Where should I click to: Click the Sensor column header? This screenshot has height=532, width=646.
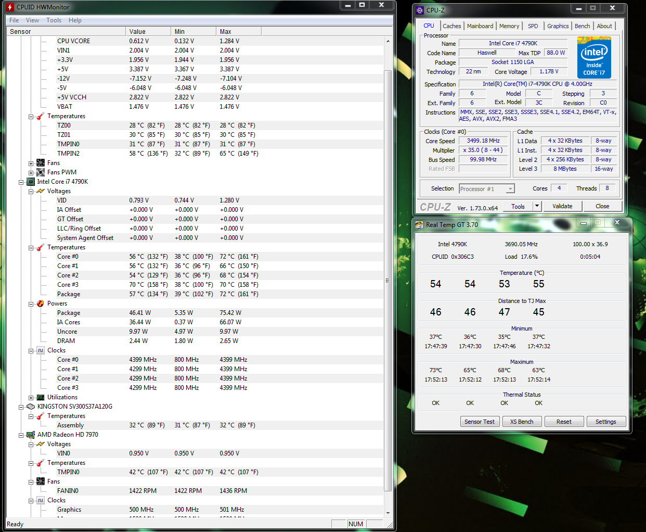66,32
